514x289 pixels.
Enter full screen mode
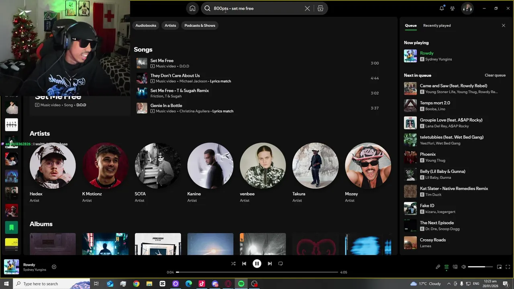[508, 267]
